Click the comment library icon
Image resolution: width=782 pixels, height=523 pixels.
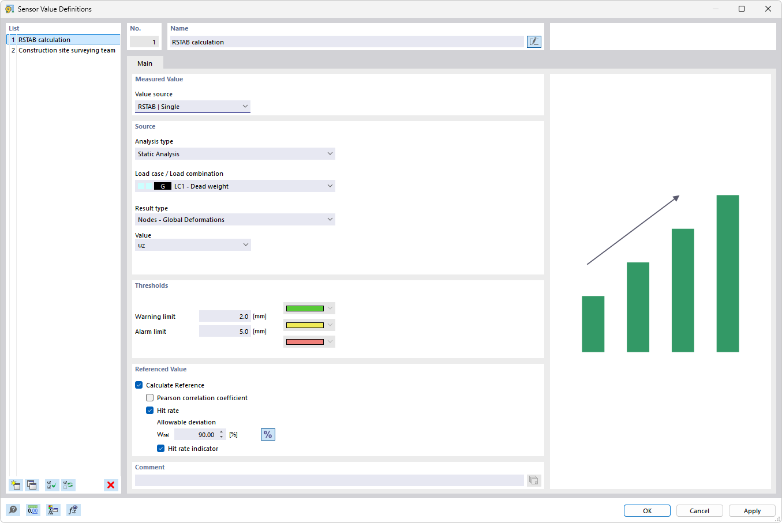534,480
